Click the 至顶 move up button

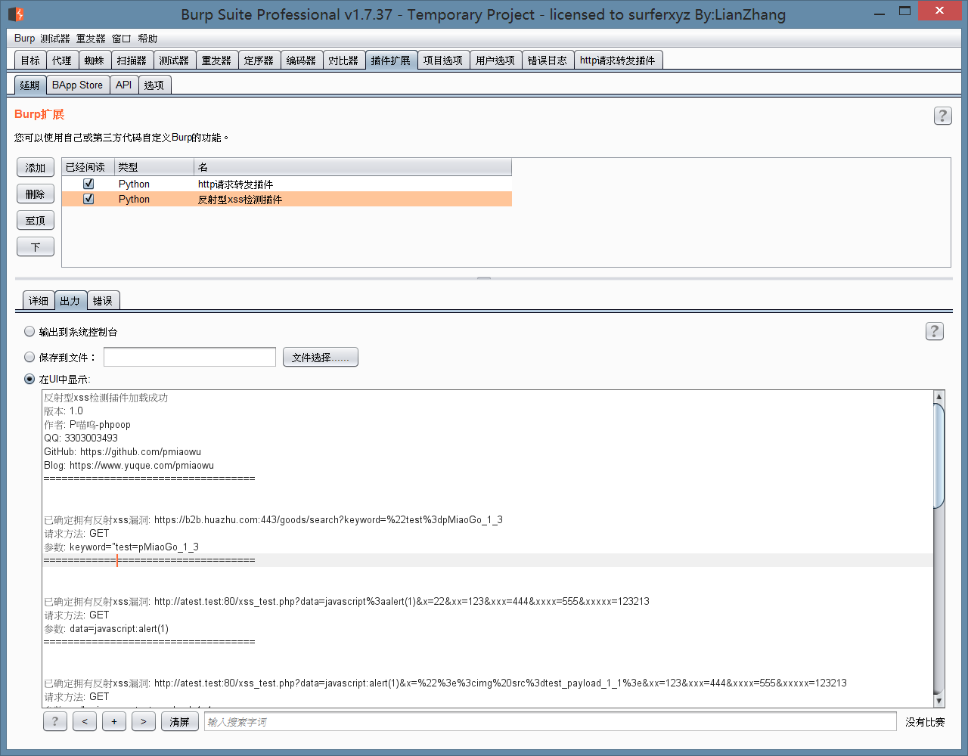[36, 221]
